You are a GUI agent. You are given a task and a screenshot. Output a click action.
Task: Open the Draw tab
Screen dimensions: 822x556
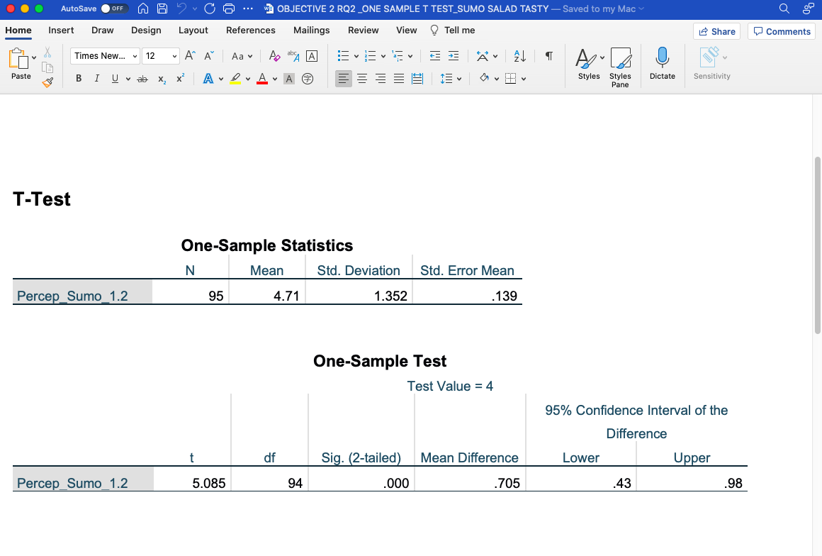[102, 30]
